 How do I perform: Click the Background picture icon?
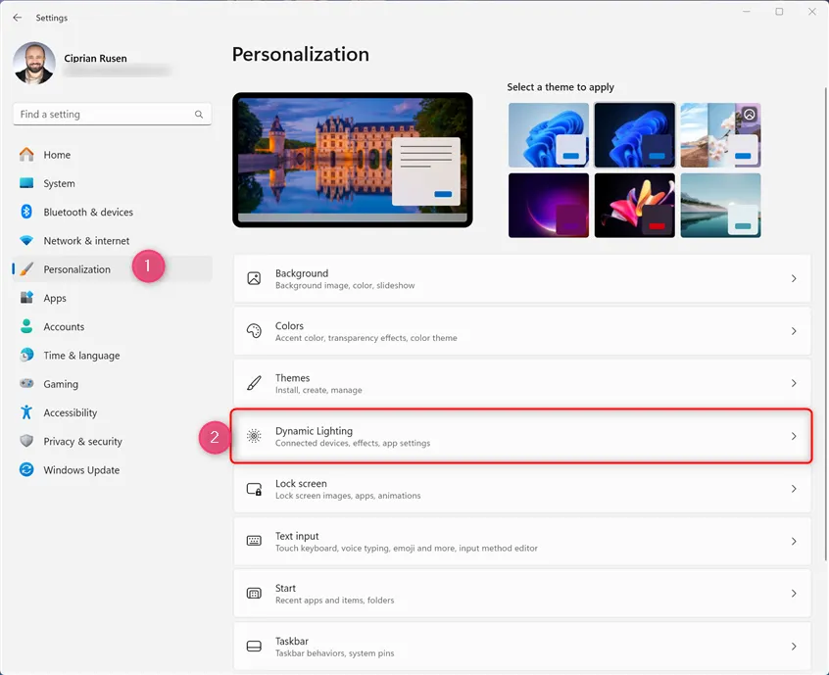coord(254,278)
